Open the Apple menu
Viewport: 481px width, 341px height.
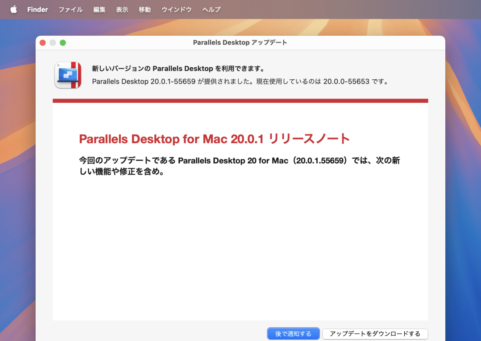[x=14, y=9]
